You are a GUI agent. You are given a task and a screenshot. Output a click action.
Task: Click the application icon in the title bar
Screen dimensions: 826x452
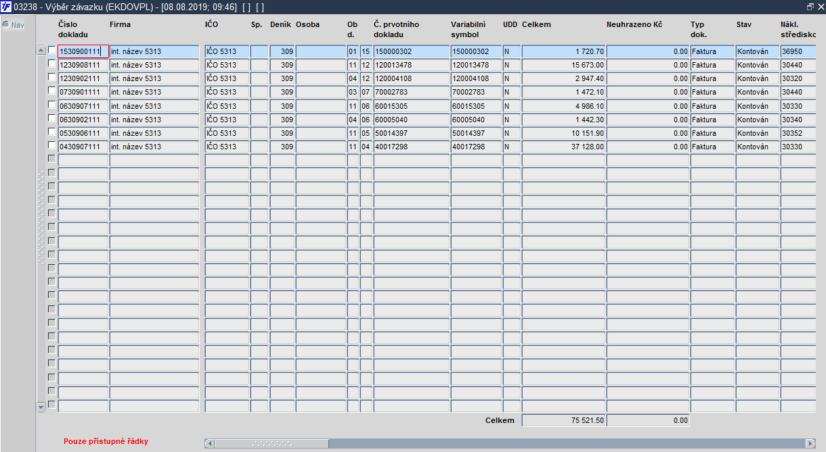(x=6, y=6)
